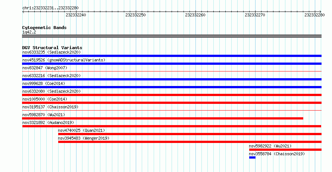
Task: Select the nsv4740025 (Quan2021) label
Action: click(82, 130)
